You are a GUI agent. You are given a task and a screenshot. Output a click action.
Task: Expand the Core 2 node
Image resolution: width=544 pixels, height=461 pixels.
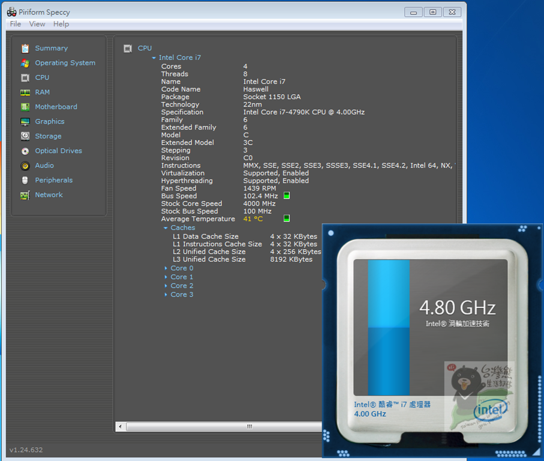166,286
